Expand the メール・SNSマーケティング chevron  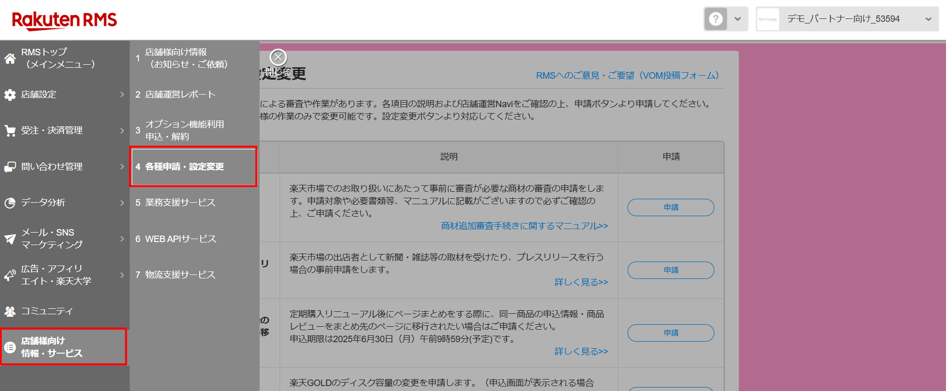[122, 239]
